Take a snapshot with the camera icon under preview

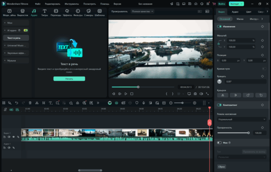pos(195,94)
